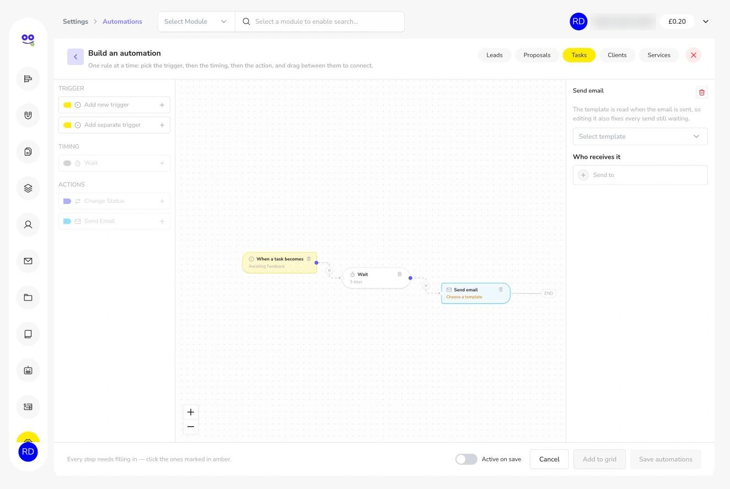Click the £0.20 balance pill
Viewport: 730px width, 489px height.
point(677,22)
